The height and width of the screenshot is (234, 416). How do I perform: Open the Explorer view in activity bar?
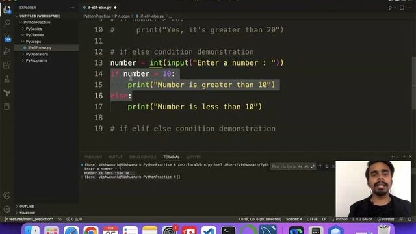(7, 10)
